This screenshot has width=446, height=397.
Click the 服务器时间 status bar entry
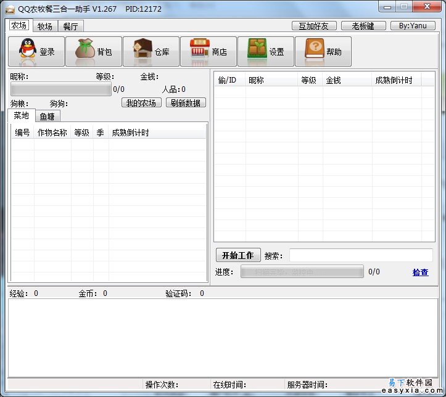(308, 385)
